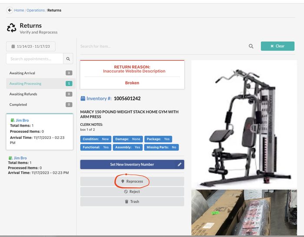This screenshot has width=304, height=237.
Task: Click the Damage: None tag
Action: (128, 139)
